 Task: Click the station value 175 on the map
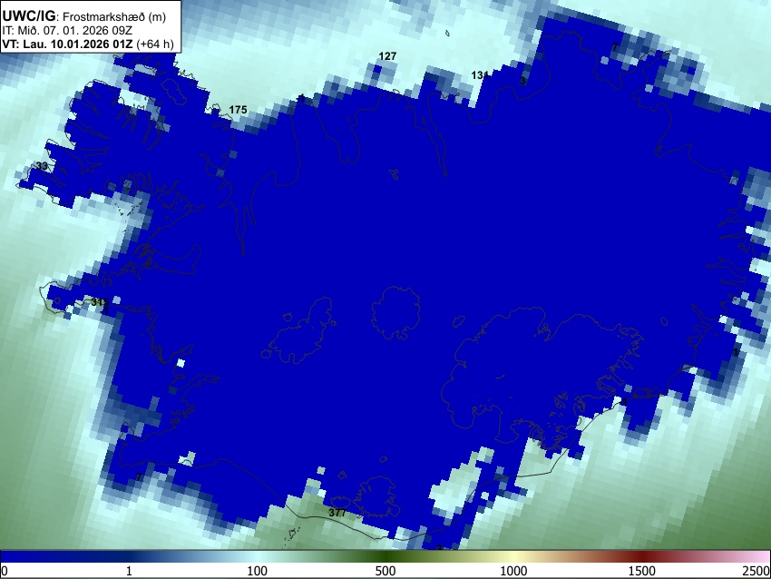(238, 110)
